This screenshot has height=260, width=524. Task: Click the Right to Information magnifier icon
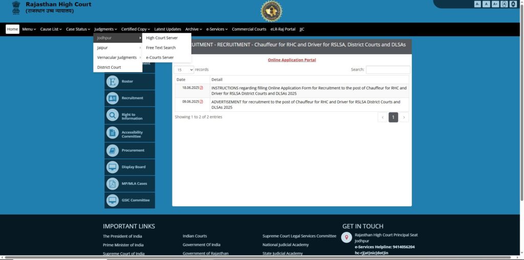click(x=113, y=116)
